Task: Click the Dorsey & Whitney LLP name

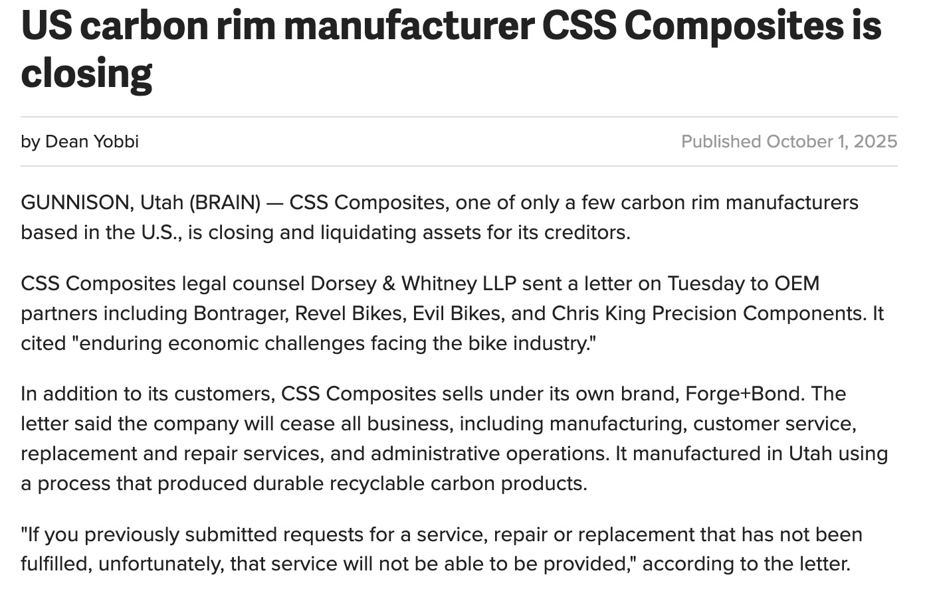Action: coord(413,284)
